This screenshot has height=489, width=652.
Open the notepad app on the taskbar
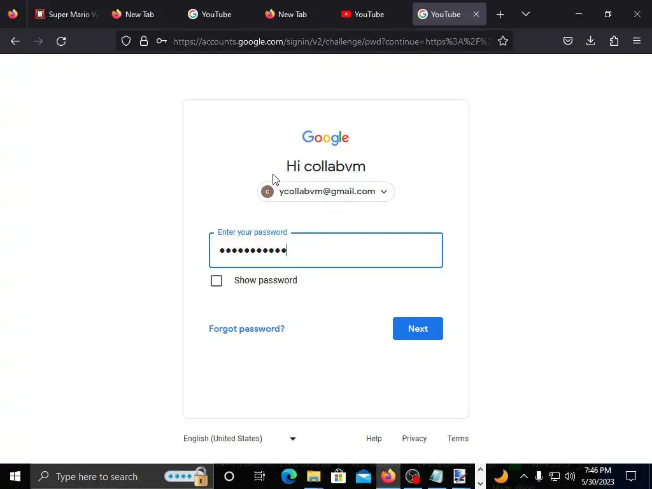click(x=437, y=476)
